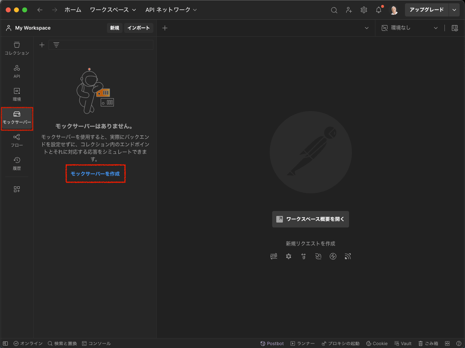
Task: Open Vault in status bar
Action: click(x=403, y=343)
